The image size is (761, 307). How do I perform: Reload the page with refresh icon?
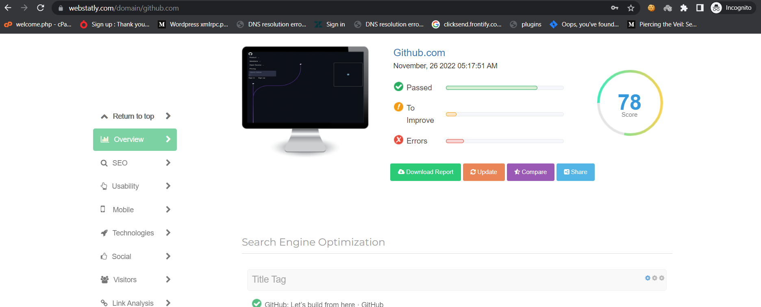[40, 8]
